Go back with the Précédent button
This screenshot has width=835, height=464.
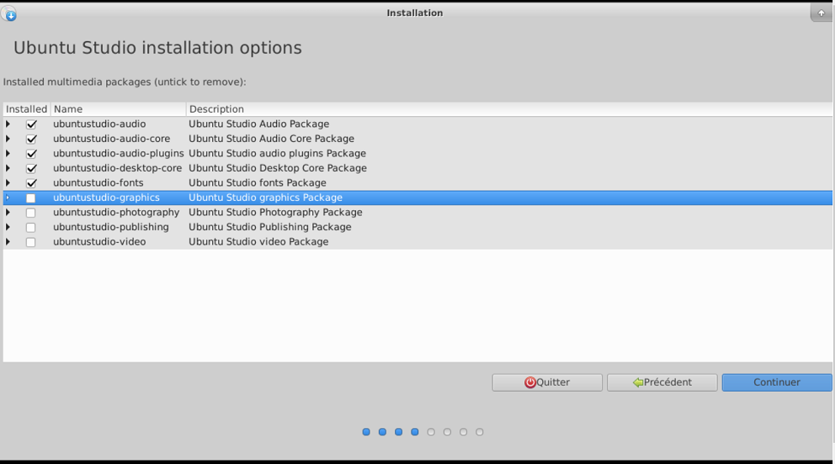click(662, 382)
